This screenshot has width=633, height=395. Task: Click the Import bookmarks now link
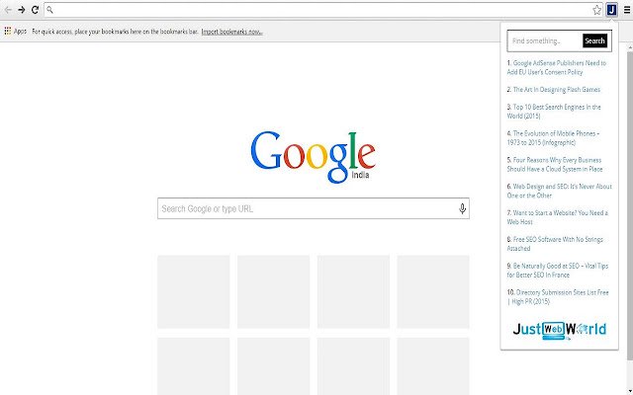pos(231,32)
